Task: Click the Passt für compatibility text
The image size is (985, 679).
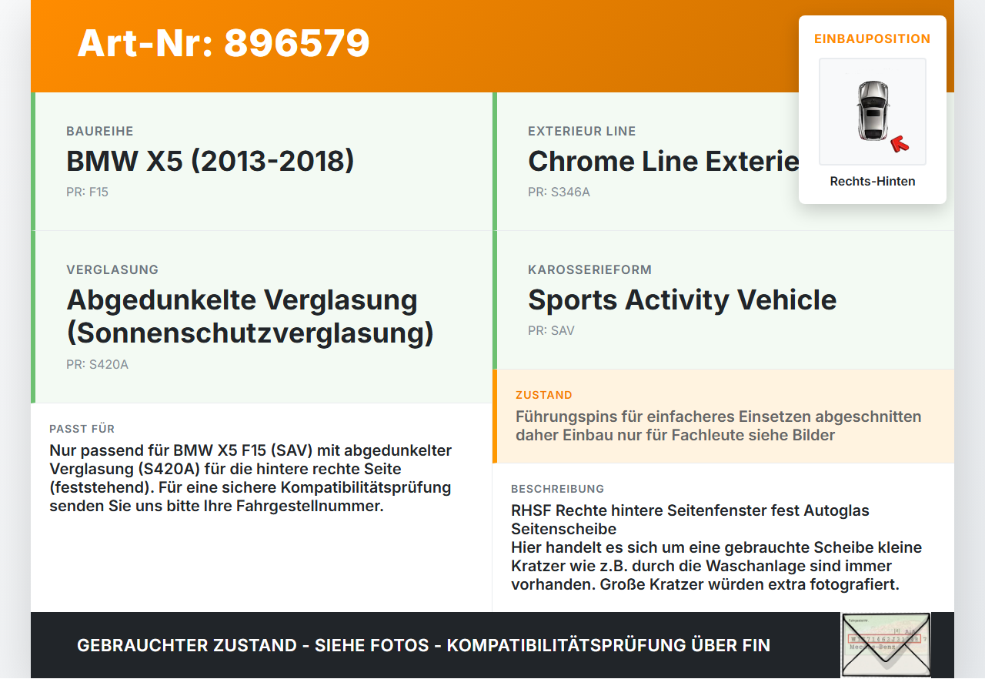Action: click(251, 478)
